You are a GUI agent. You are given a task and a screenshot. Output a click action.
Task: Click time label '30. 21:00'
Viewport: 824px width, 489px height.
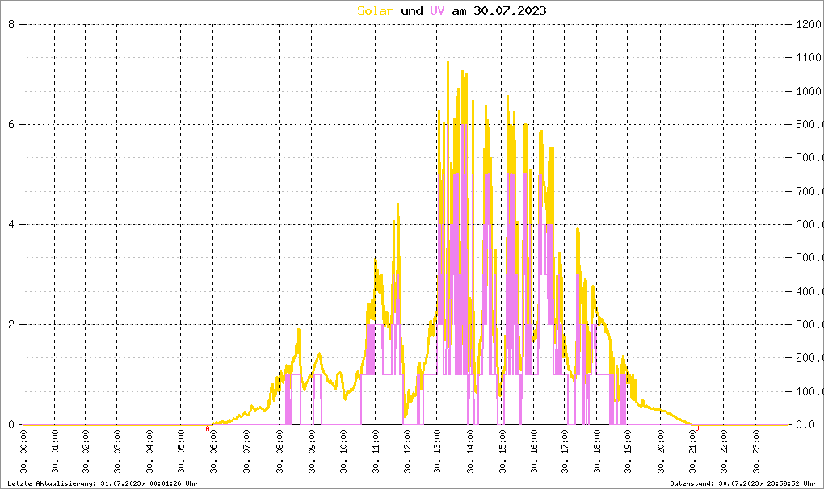coord(692,451)
